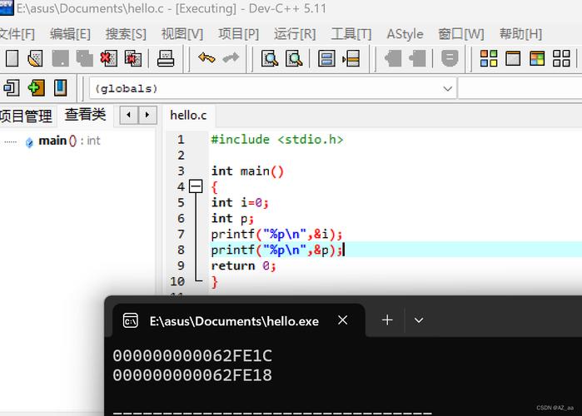This screenshot has height=416, width=582.
Task: Click line number 2 in gutter
Action: [181, 155]
